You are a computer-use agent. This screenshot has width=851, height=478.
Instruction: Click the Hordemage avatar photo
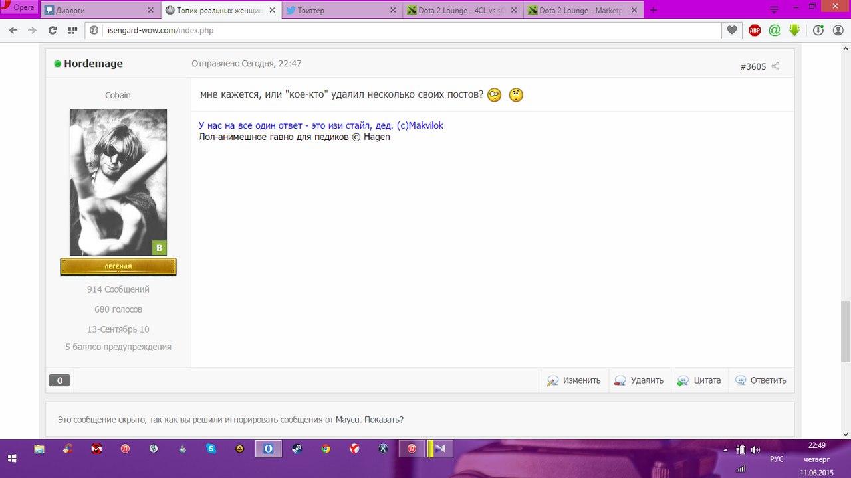coord(118,182)
